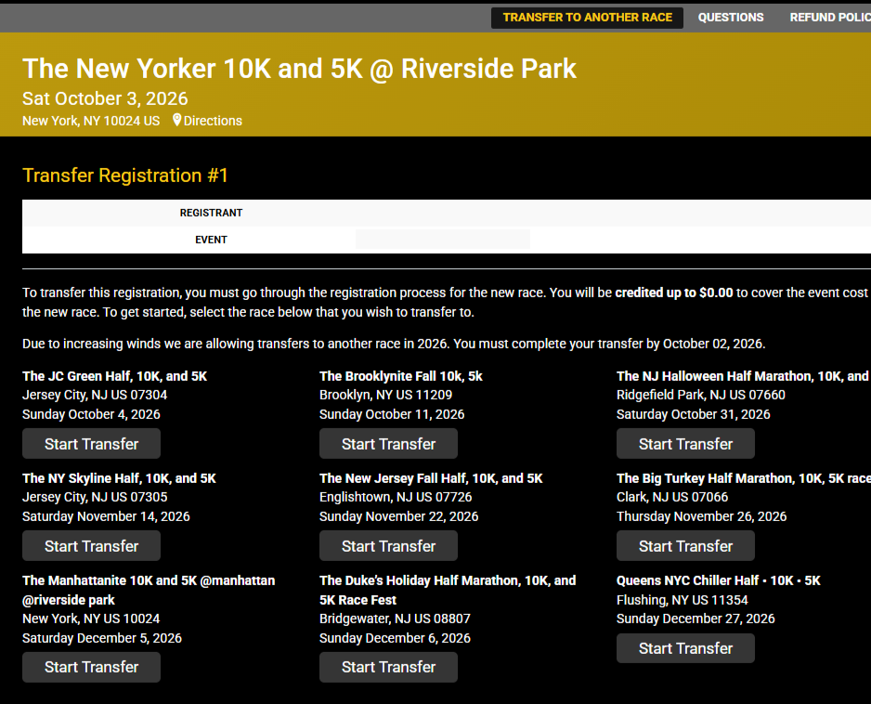Image resolution: width=871 pixels, height=704 pixels.
Task: Click 'Brooklyn, NY US 11209' location
Action: (x=385, y=395)
